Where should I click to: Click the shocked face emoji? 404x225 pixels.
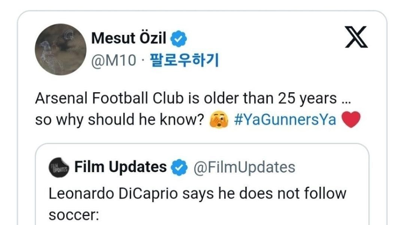point(219,120)
